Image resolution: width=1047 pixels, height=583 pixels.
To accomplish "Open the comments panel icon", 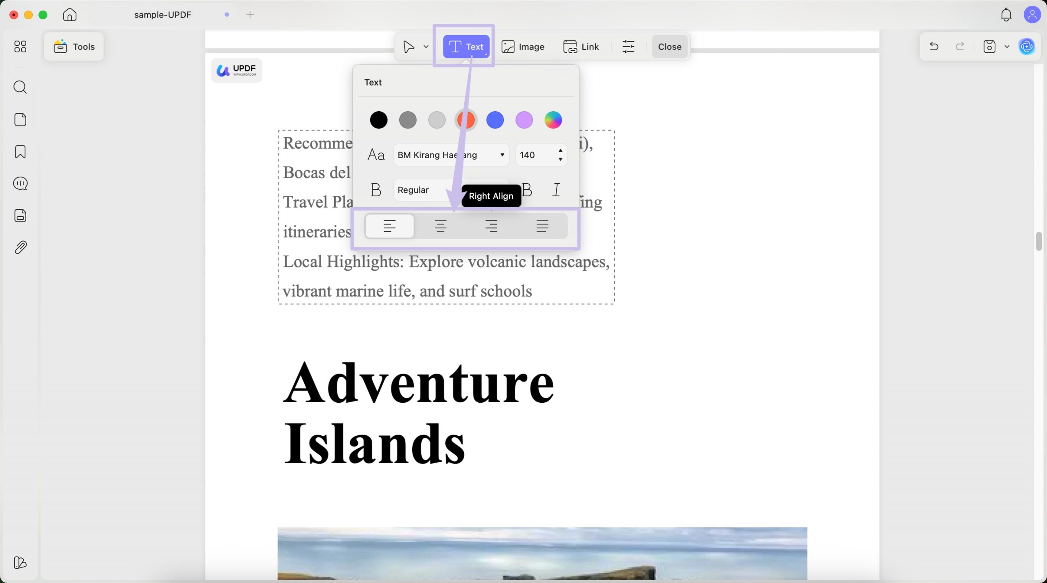I will (20, 184).
